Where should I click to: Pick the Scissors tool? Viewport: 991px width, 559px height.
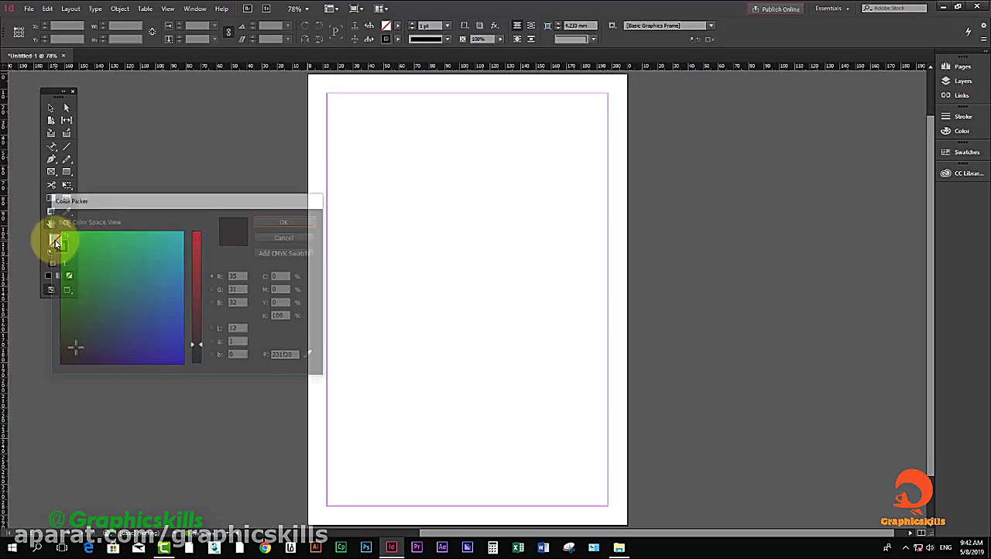pyautogui.click(x=51, y=185)
